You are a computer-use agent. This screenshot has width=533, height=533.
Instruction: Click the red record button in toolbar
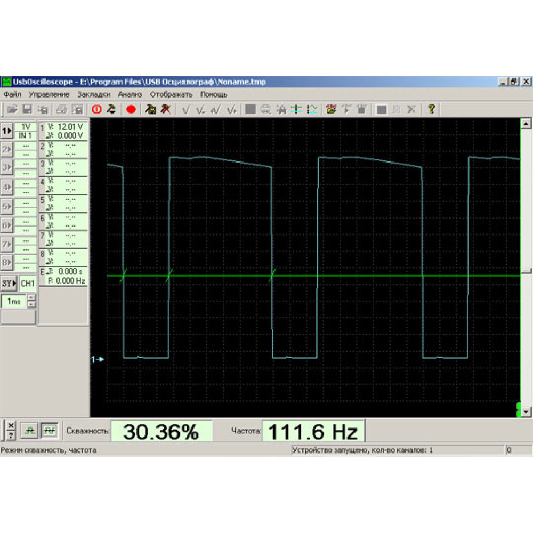coord(131,109)
